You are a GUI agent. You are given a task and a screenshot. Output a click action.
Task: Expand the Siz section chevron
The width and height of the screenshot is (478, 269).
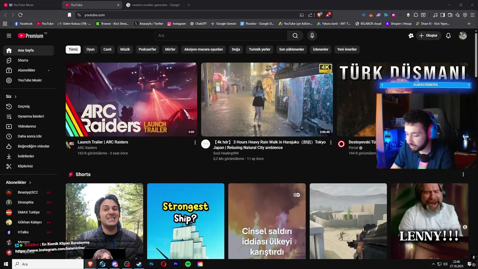click(x=15, y=97)
